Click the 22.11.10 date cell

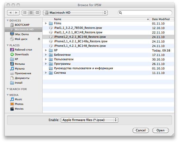(158, 33)
